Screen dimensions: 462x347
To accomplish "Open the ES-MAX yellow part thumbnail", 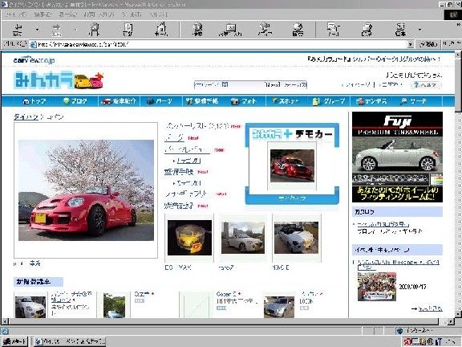I will pyautogui.click(x=189, y=238).
